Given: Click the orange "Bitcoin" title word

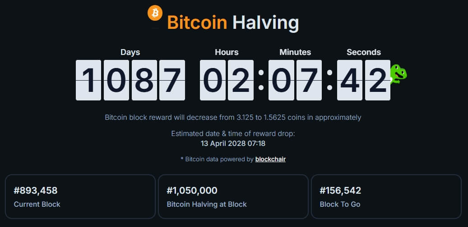Looking at the screenshot, I should (197, 23).
